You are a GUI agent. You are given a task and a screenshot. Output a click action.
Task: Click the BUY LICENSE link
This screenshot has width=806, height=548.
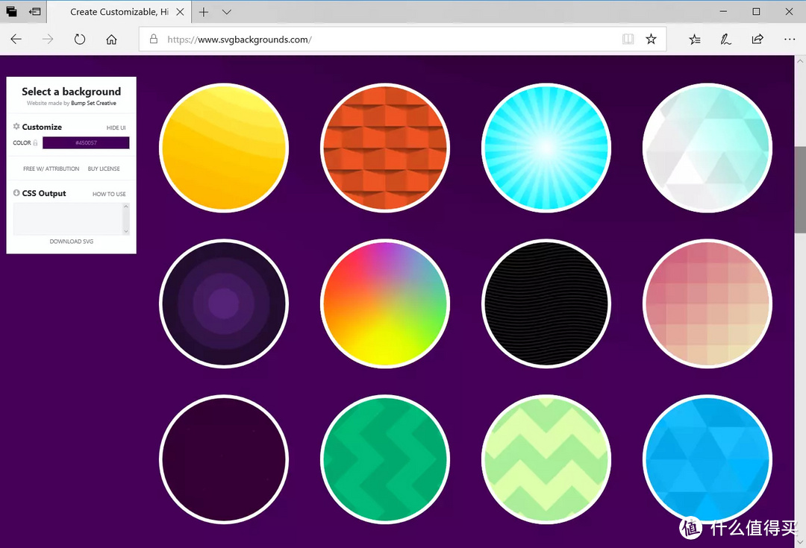[104, 169]
